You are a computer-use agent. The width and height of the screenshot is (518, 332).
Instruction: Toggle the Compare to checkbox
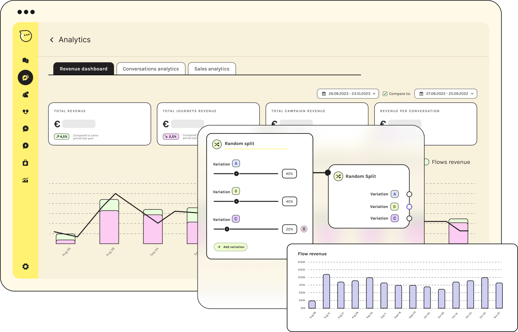point(385,94)
